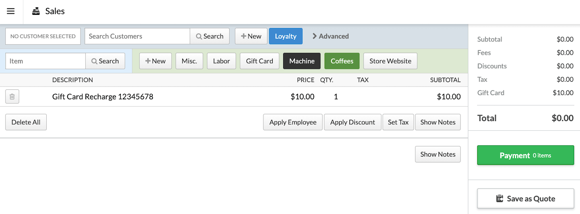The image size is (580, 214).
Task: Open the hamburger navigation menu
Action: click(x=11, y=11)
